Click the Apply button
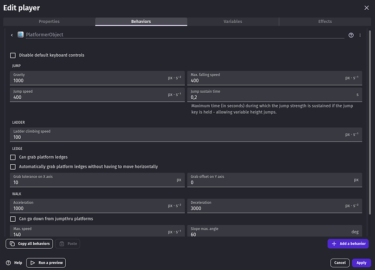 pyautogui.click(x=361, y=262)
